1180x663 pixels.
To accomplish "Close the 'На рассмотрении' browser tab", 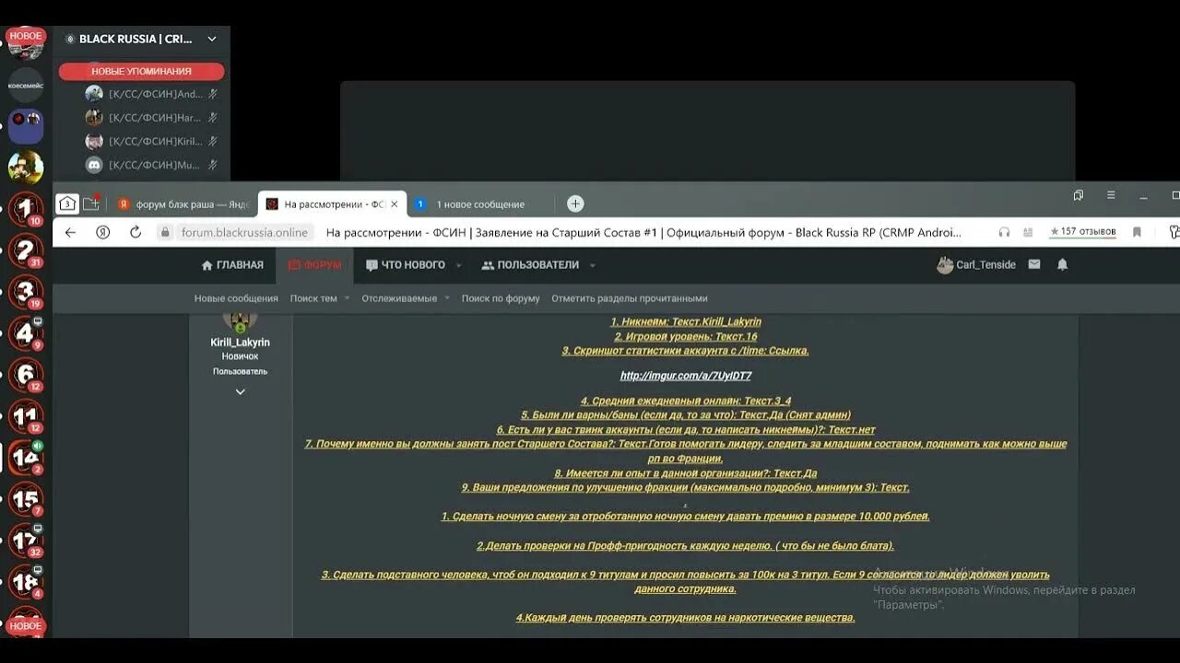I will (x=395, y=204).
